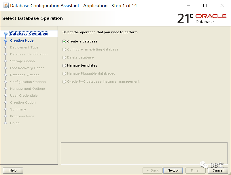Select the Management Options step
Viewport: 231px width, 175px height.
27,89
